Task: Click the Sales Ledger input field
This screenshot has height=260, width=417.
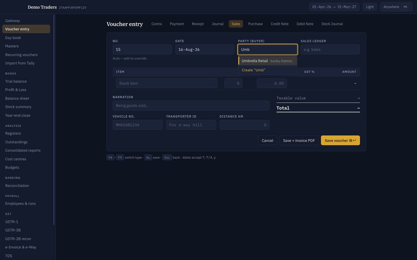Action: (330, 49)
